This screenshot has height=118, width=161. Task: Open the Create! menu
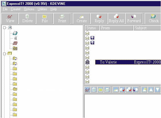(16, 9)
